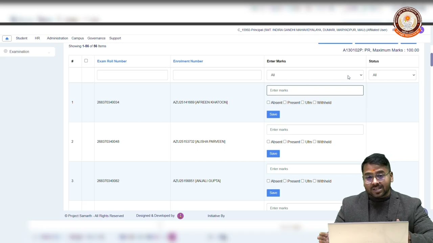Mark Alisha Parveen as Absent
433x243 pixels.
(269, 141)
